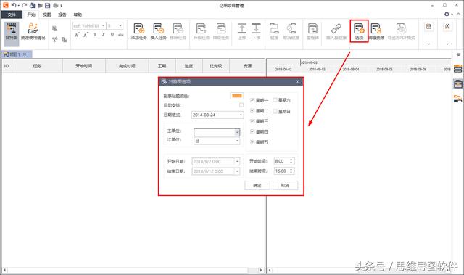Click the 任务 task column header
This screenshot has height=275, width=464.
37,66
